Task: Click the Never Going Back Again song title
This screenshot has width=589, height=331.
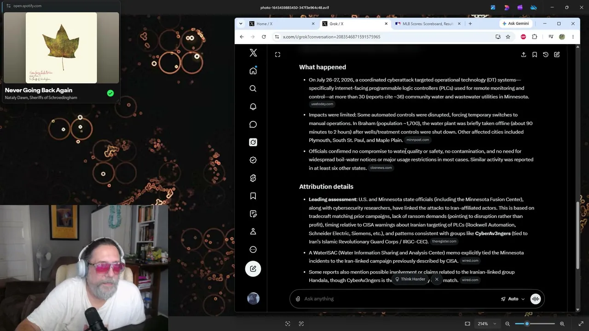Action: (39, 90)
